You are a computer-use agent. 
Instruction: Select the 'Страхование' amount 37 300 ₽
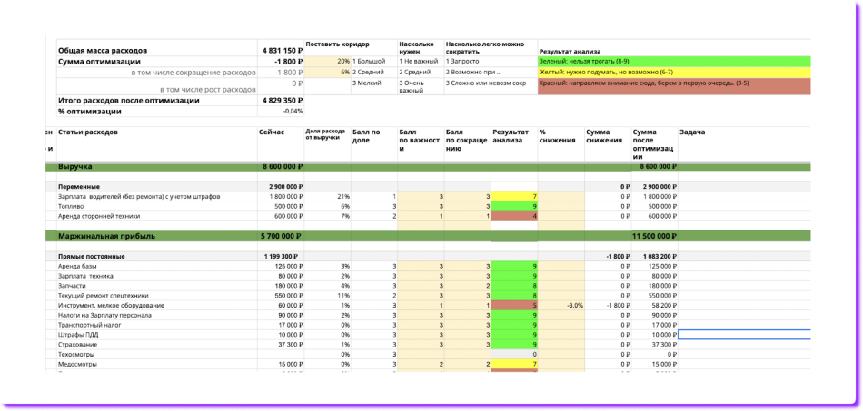click(284, 345)
